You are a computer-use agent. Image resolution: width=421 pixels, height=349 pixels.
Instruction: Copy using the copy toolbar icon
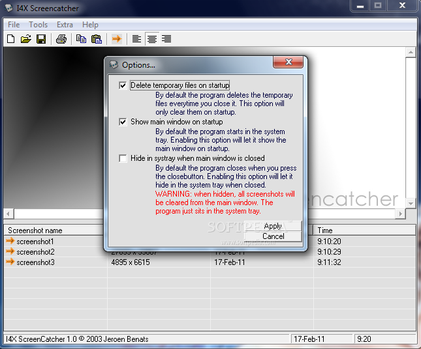81,39
